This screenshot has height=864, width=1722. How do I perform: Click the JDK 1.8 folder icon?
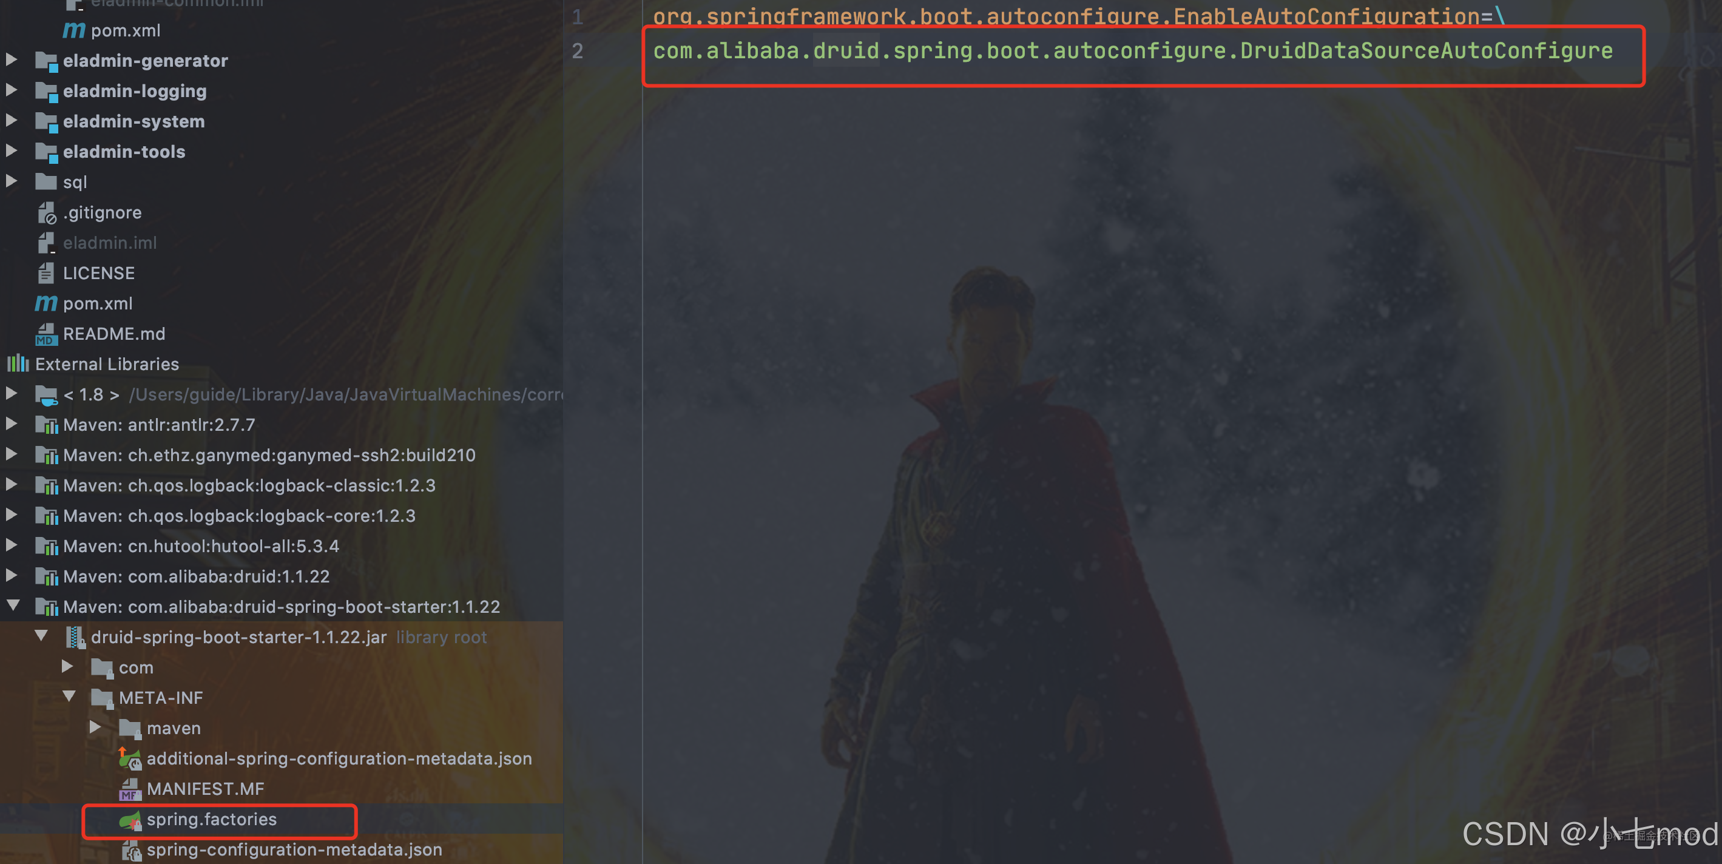46,395
